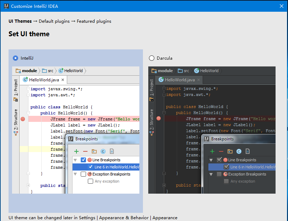288x221 pixels.
Task: Click the Breakpoints dialog logo in IntelliJ preview
Action: coord(71,139)
